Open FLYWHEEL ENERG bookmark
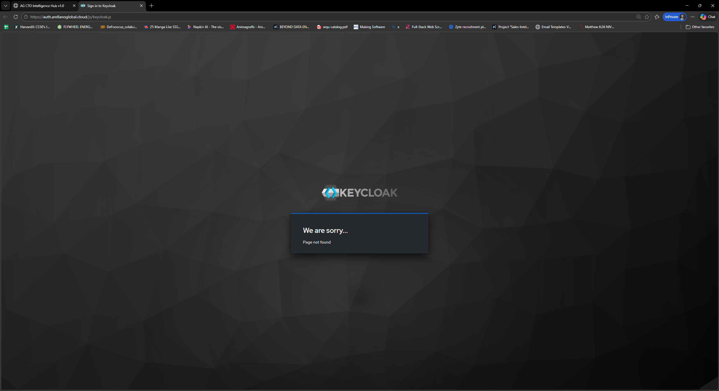This screenshot has height=391, width=719. 75,27
